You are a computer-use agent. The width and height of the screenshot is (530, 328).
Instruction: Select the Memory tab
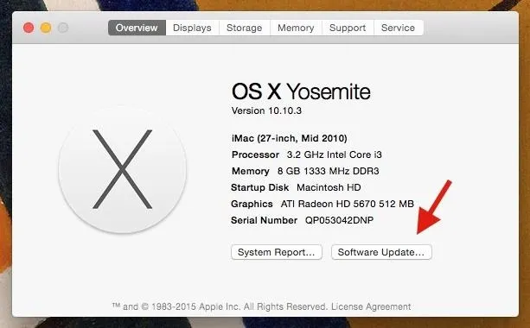click(296, 28)
